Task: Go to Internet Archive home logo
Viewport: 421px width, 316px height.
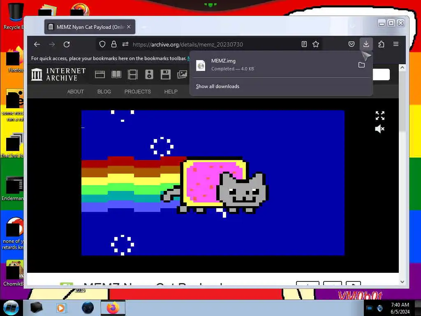Action: [58, 74]
